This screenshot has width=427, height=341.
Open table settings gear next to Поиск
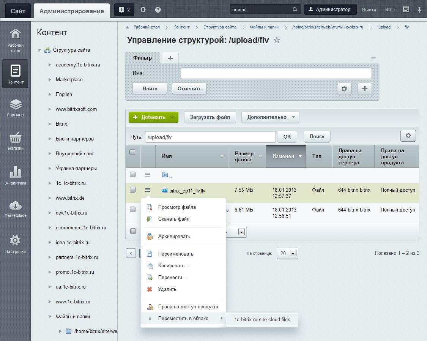408,136
